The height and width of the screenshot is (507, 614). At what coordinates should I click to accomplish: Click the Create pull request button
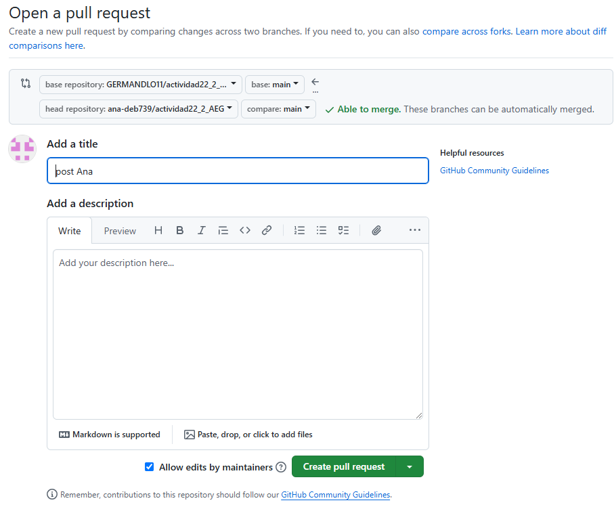coord(343,467)
